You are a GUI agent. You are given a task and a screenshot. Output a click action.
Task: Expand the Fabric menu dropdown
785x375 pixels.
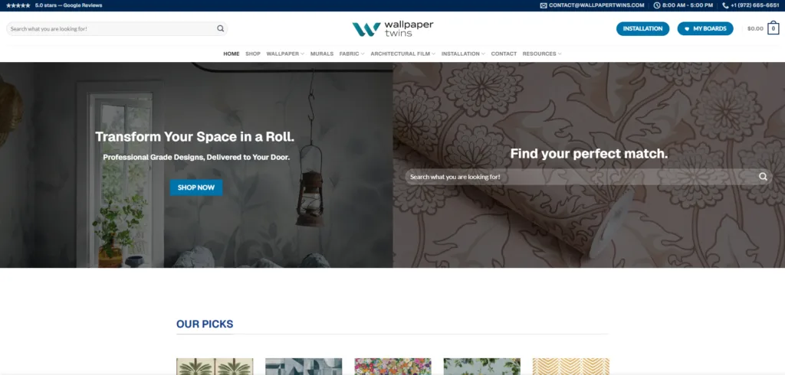[x=351, y=54]
